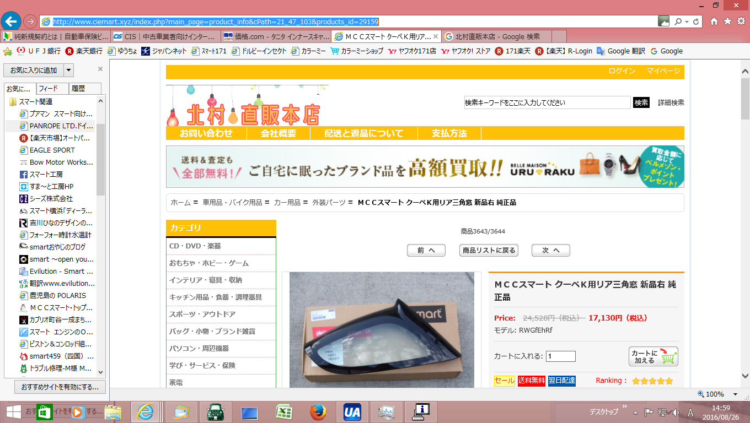Click the cart quantity input field
This screenshot has height=423, width=750.
[561, 356]
